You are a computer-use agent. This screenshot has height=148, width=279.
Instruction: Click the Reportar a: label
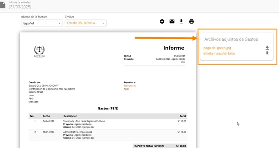point(130,83)
